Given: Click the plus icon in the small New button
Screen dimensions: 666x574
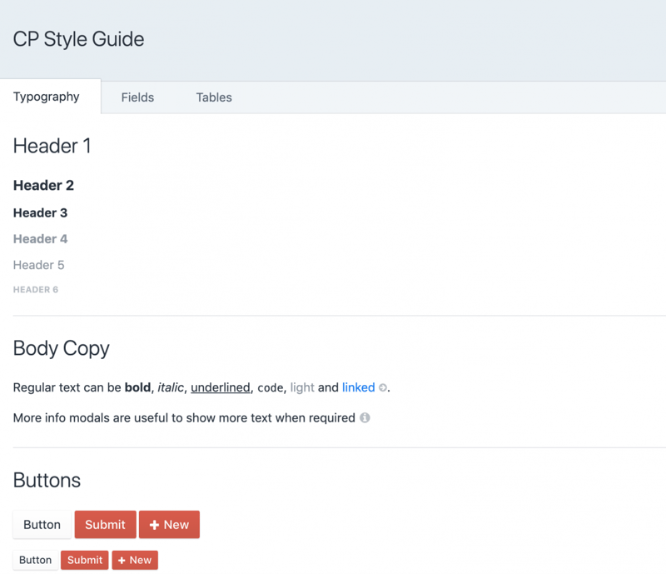Looking at the screenshot, I should (x=122, y=561).
